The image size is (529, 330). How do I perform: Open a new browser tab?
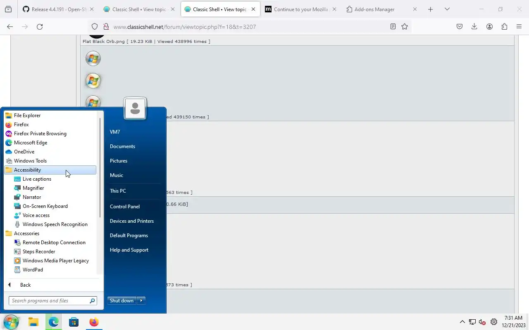430,9
